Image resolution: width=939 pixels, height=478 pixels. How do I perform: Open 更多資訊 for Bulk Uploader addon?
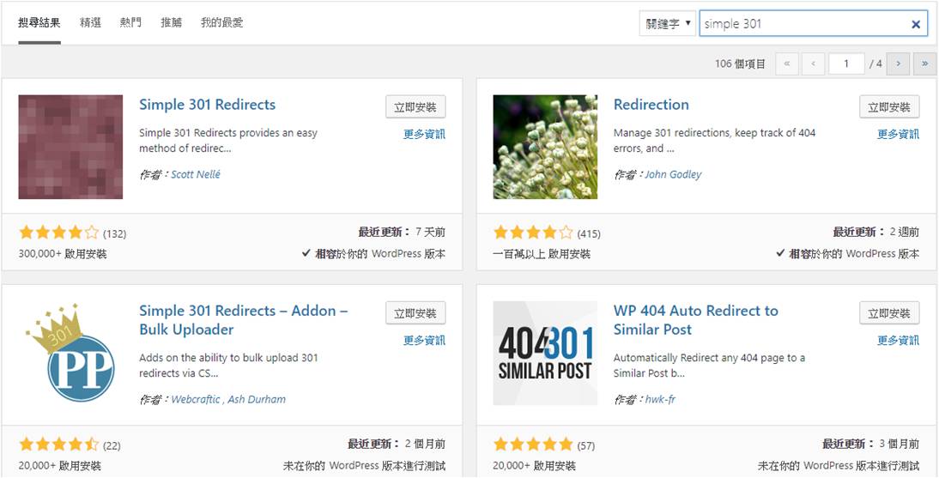424,340
